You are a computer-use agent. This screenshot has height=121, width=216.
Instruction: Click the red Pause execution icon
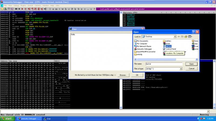[x=25, y=9]
